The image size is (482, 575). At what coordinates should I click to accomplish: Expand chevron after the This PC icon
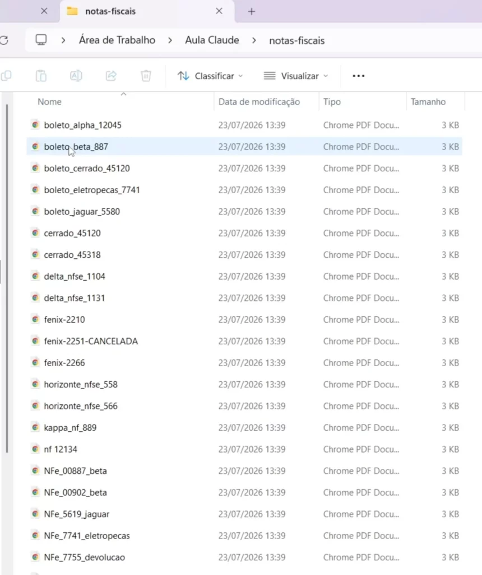click(x=63, y=40)
